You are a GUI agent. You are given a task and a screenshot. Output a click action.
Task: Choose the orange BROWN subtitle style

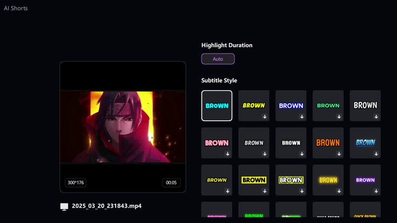[x=328, y=143]
